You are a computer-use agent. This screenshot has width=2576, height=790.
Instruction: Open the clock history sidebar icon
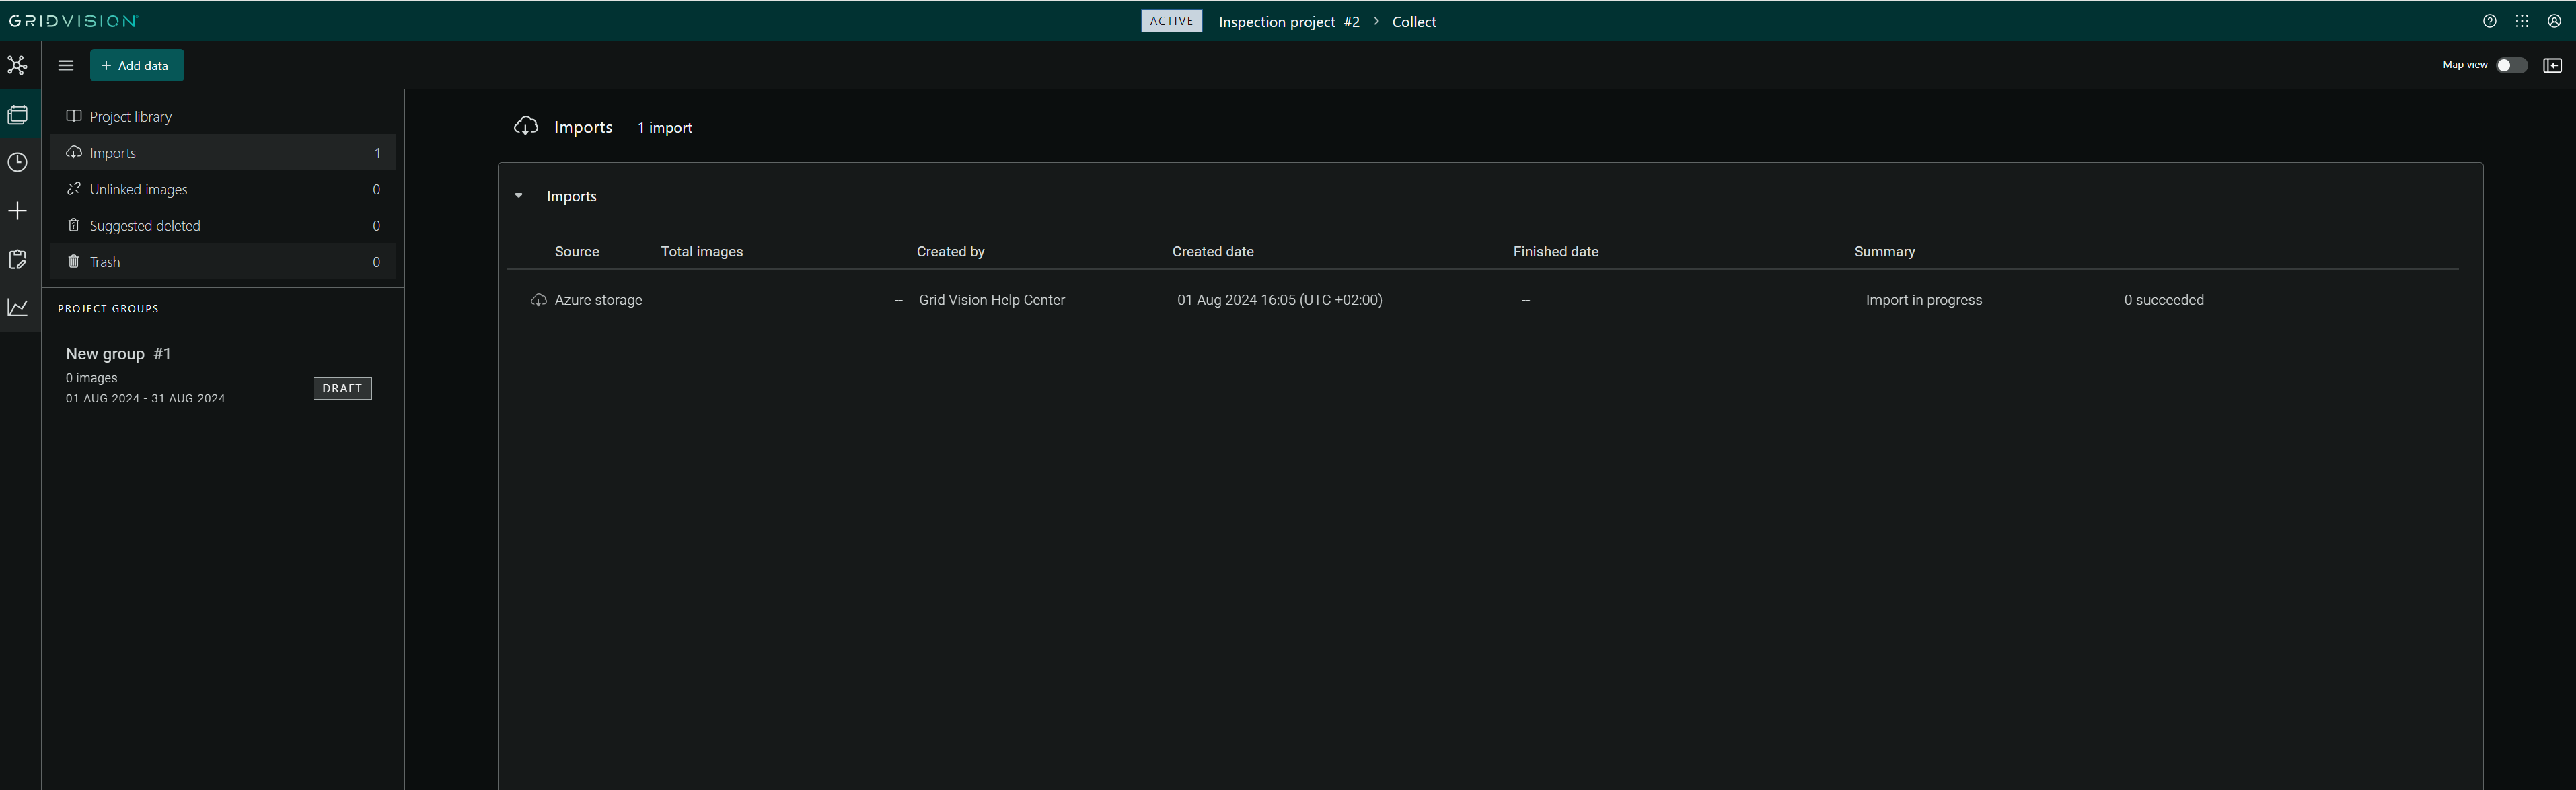18,162
